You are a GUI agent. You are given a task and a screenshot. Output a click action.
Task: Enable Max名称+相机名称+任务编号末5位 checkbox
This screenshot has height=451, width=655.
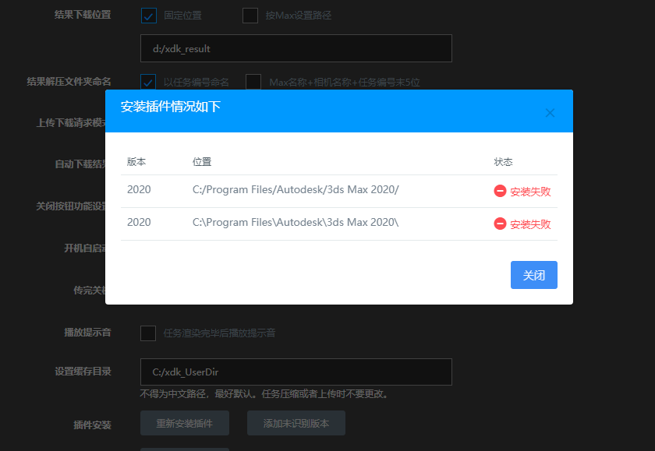[x=253, y=82]
